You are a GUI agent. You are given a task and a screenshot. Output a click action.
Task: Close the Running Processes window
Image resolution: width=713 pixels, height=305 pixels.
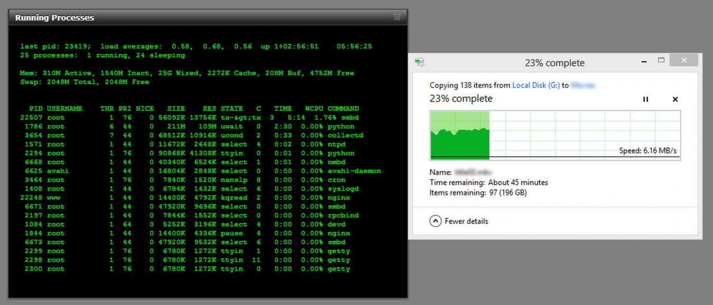[x=397, y=17]
